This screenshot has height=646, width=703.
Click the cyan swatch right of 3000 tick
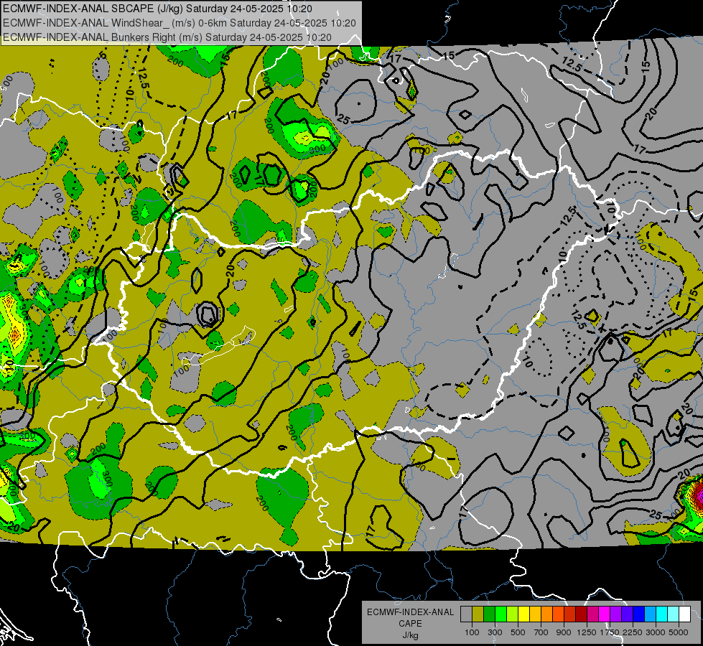pos(662,614)
